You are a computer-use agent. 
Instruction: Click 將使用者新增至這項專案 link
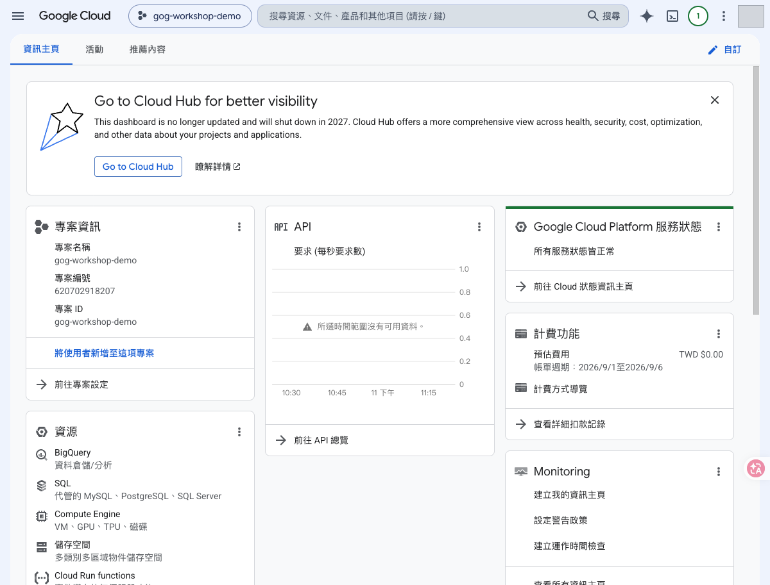(x=104, y=353)
